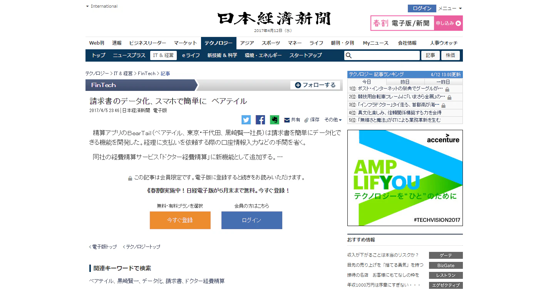Viewport: 548px width, 290px height.
Task: Select the 環境・エネルギー sub-navigation item
Action: pyautogui.click(x=263, y=55)
